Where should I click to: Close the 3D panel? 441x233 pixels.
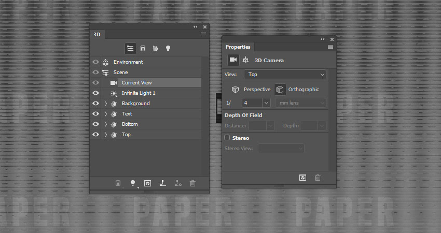coord(205,27)
